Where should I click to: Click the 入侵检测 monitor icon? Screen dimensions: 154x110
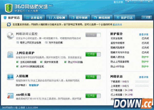click(10, 77)
